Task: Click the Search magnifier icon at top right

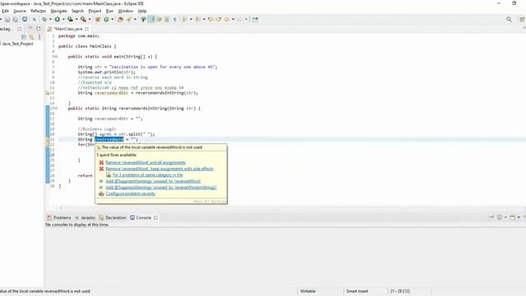Action: [x=509, y=20]
